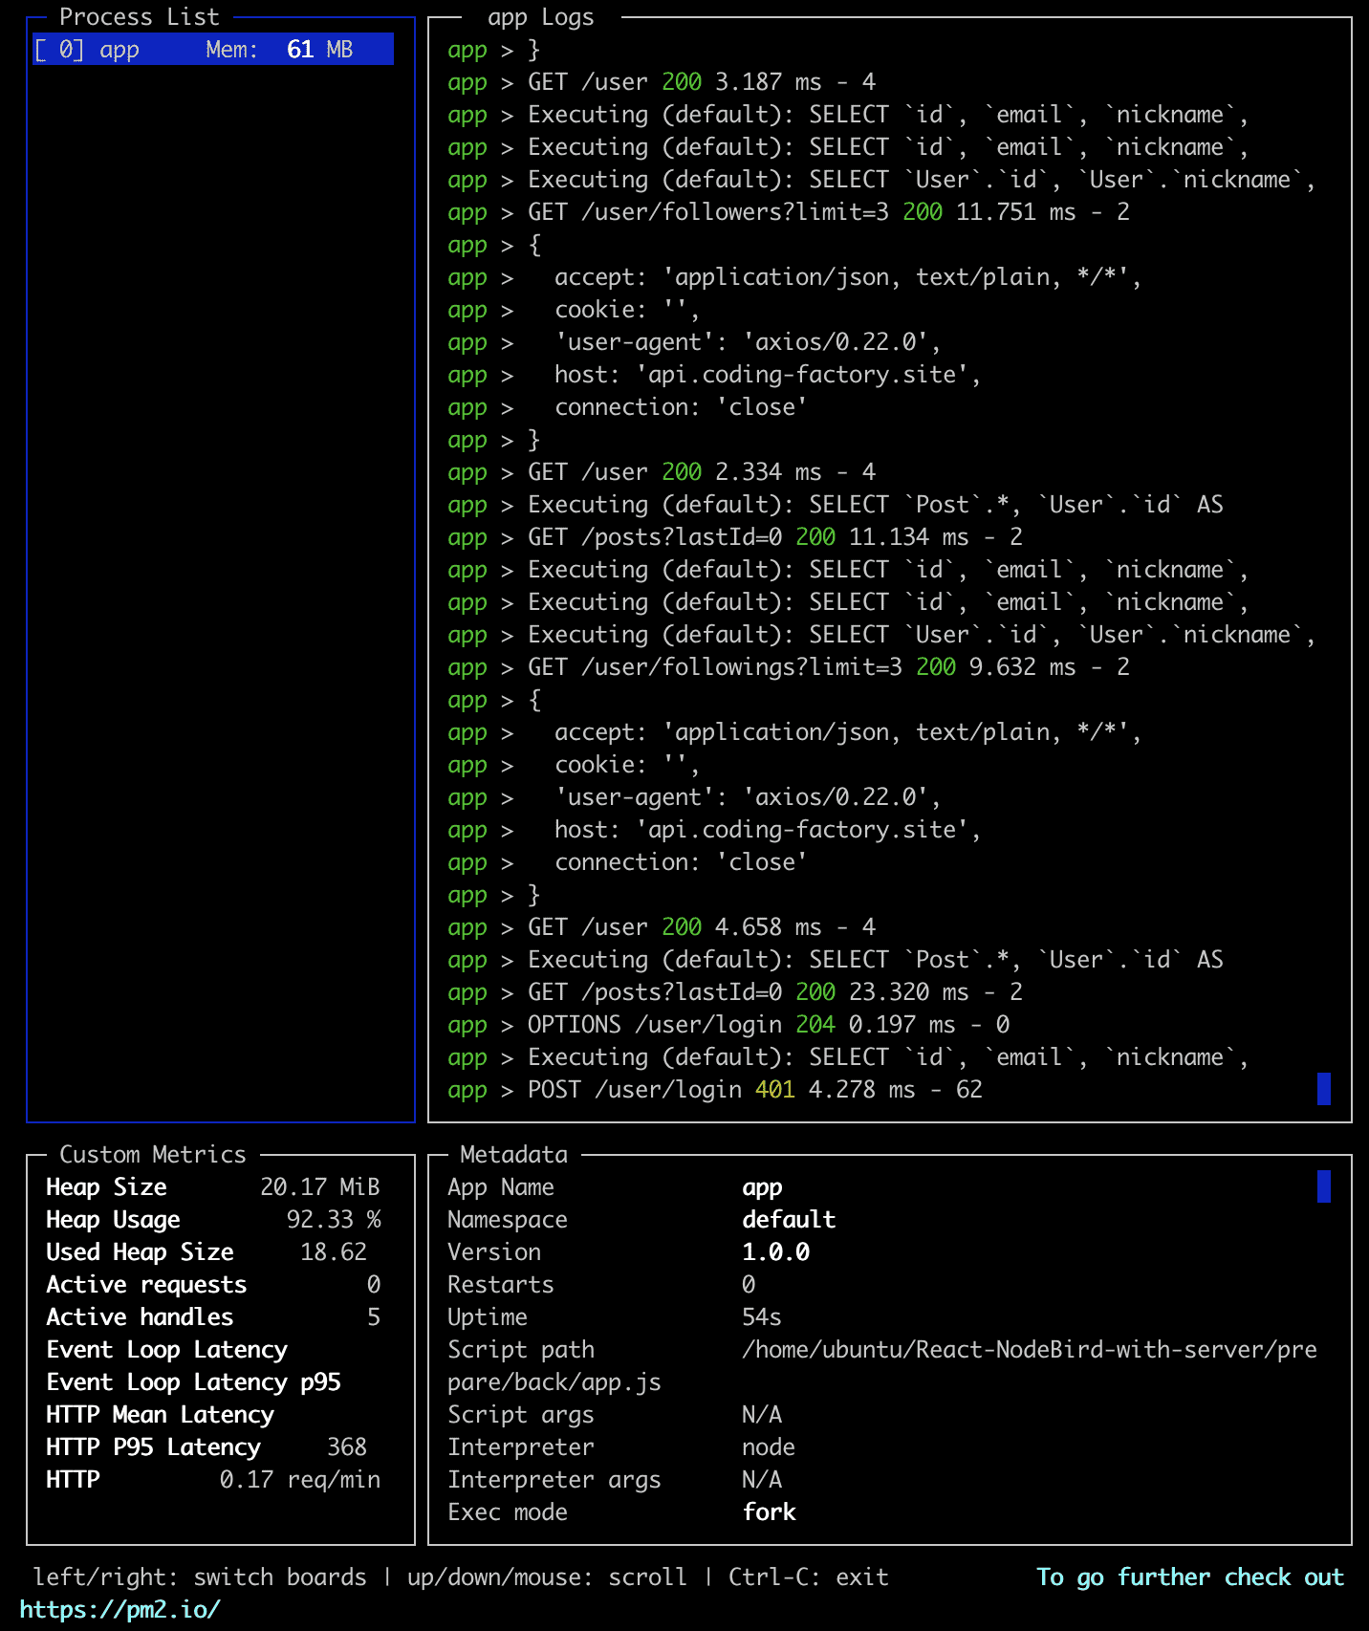This screenshot has height=1631, width=1369.
Task: Click the GET /user/followers?limit=3 log line
Action: click(x=829, y=211)
